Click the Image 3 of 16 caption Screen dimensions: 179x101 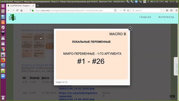(62, 82)
